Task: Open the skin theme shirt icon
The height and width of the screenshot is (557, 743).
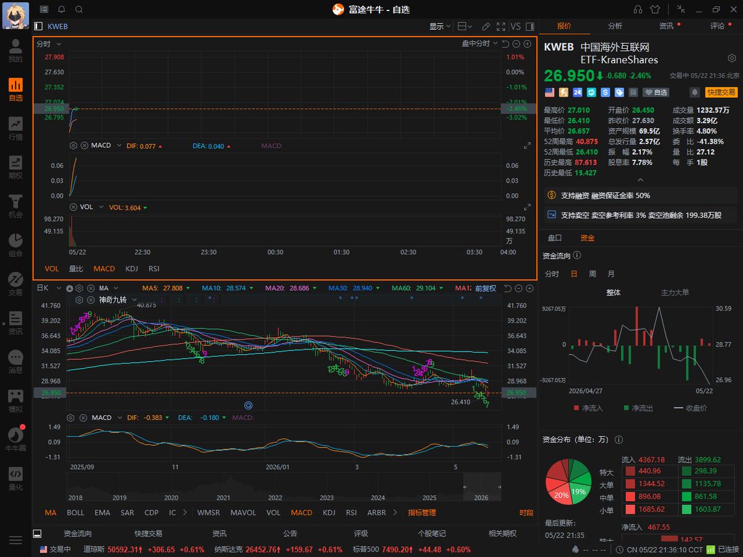Action: (x=656, y=9)
